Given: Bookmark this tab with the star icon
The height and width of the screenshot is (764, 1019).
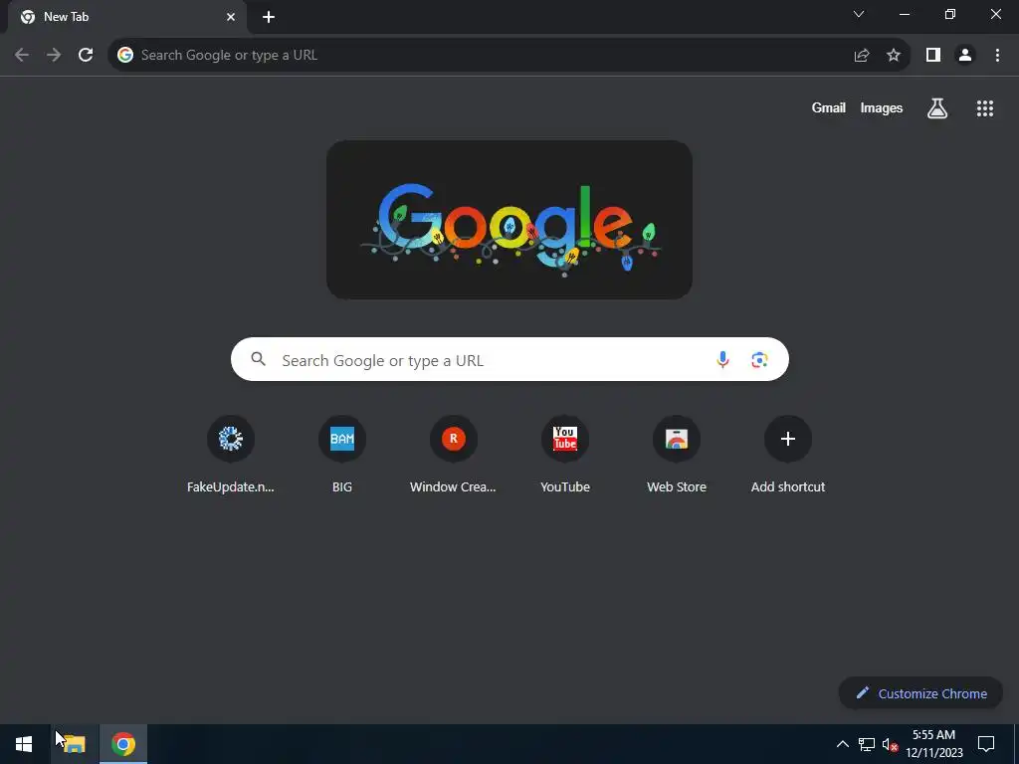Looking at the screenshot, I should pos(894,56).
